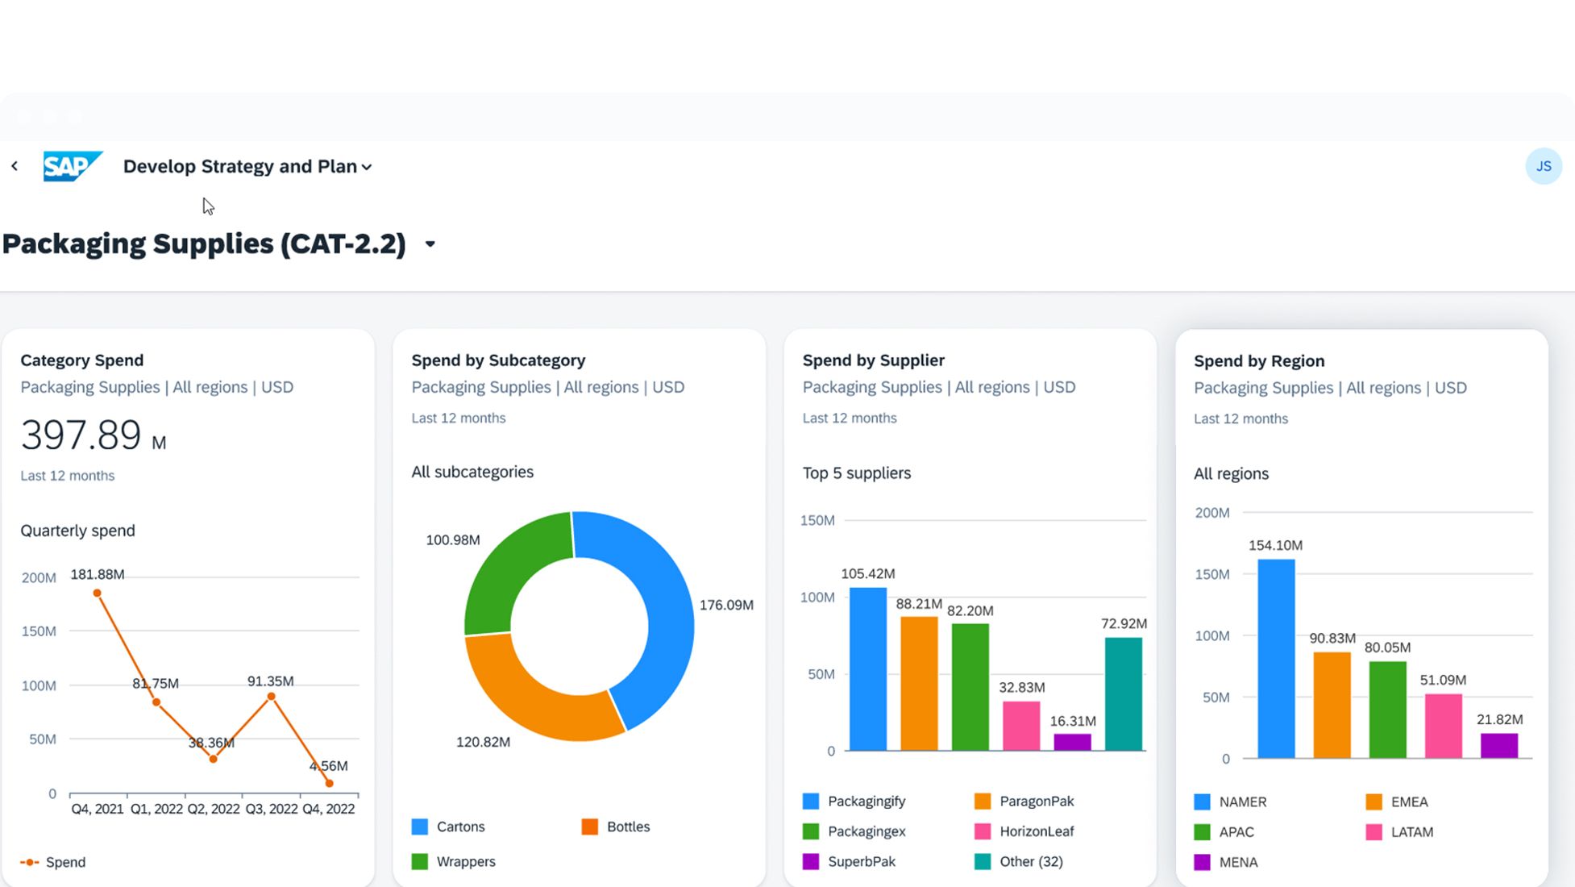Click the back arrow icon
The width and height of the screenshot is (1575, 887).
(15, 166)
